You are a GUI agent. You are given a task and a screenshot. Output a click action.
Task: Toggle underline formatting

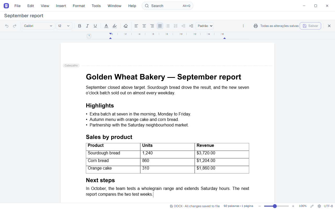tap(95, 26)
